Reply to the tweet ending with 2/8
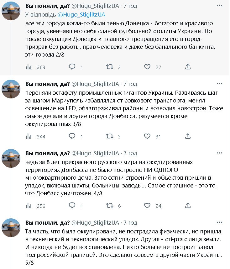This screenshot has height=269, width=230. 72,67
